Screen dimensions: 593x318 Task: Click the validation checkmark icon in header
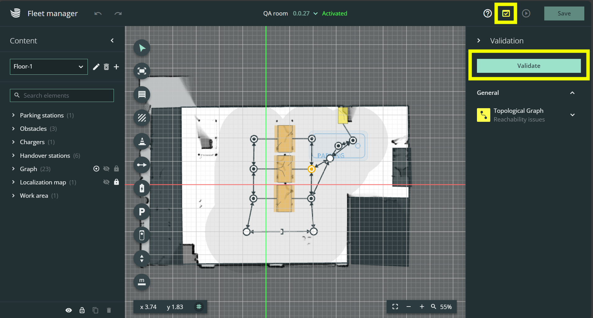pyautogui.click(x=506, y=13)
